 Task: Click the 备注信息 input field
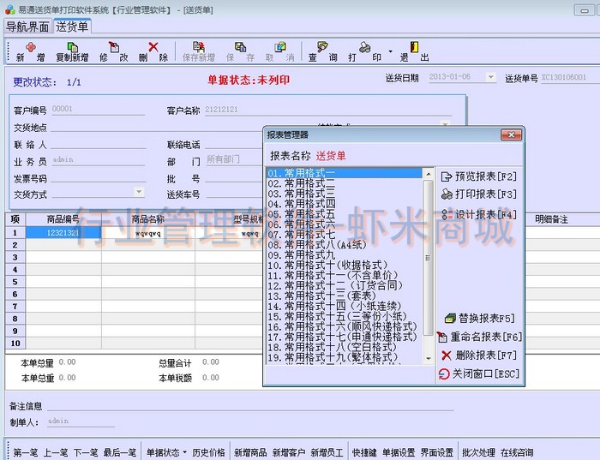pyautogui.click(x=250, y=406)
